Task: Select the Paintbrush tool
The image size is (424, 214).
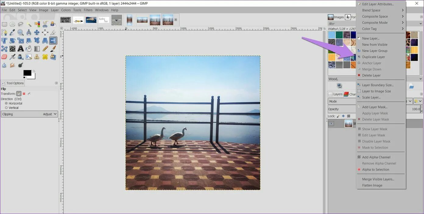Action: pos(53,49)
